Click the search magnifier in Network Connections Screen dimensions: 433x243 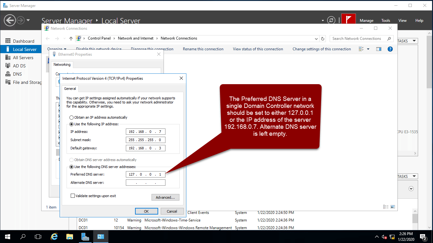pos(389,39)
